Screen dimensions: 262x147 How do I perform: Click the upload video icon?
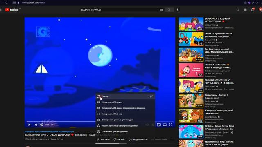[238, 10]
